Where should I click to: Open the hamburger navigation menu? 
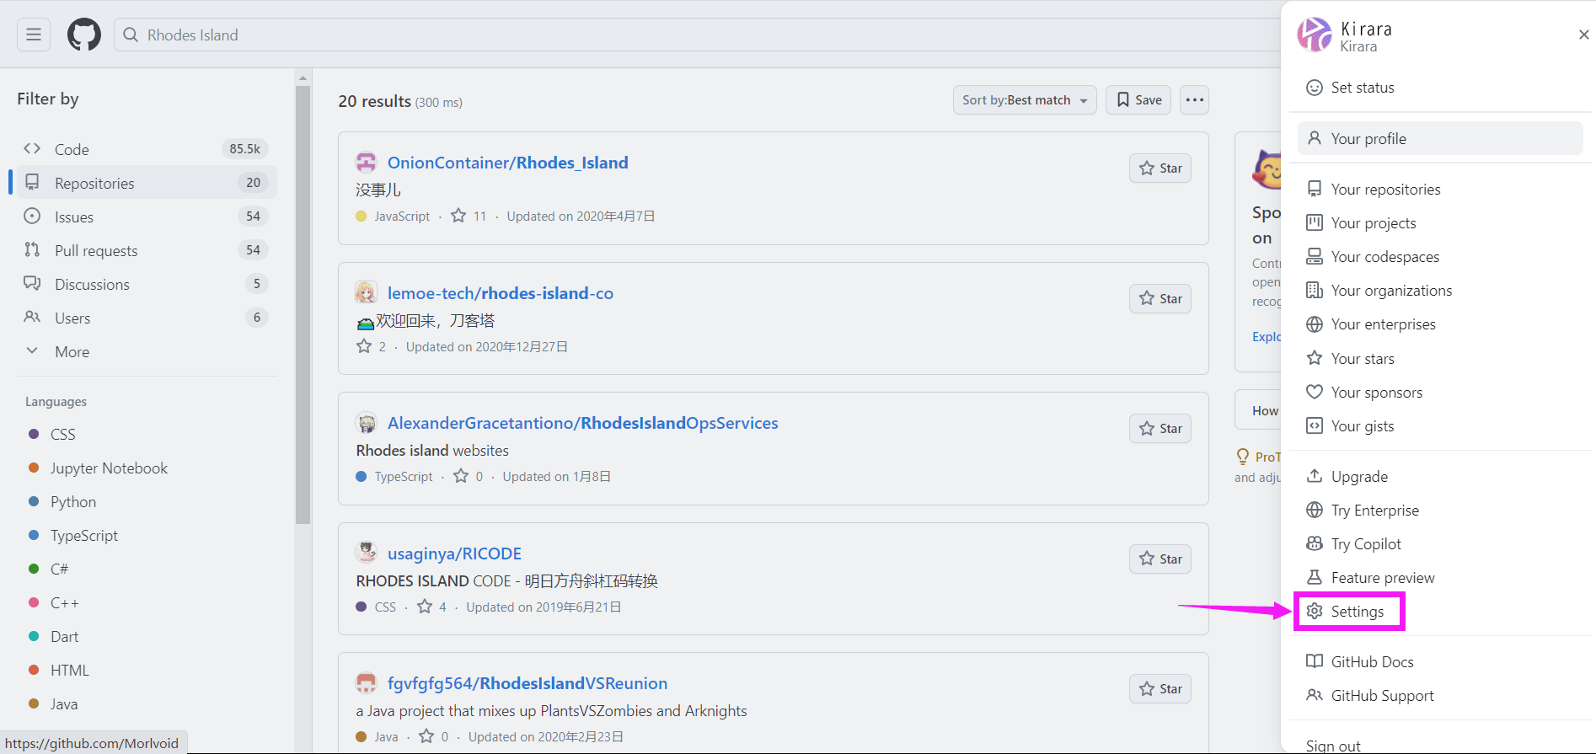pyautogui.click(x=34, y=35)
